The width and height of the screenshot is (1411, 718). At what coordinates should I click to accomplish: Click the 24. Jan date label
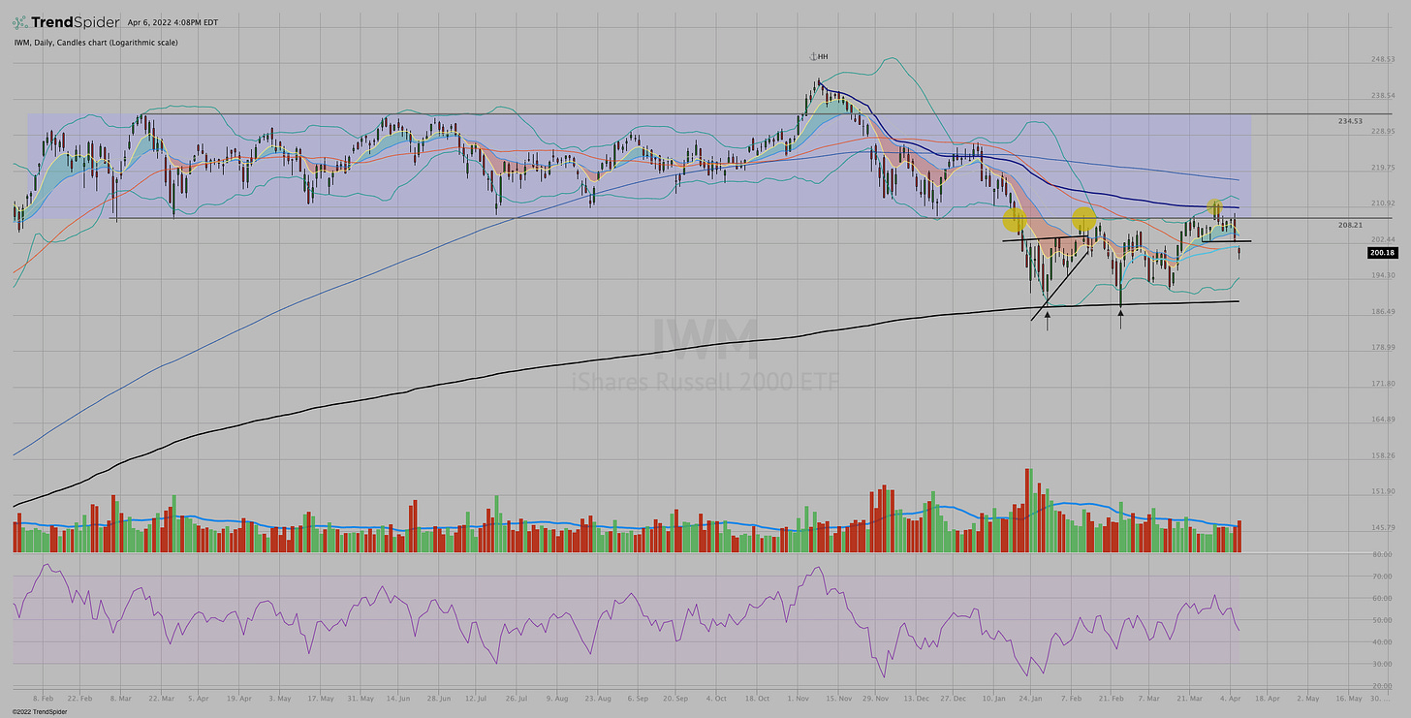[x=1032, y=697]
